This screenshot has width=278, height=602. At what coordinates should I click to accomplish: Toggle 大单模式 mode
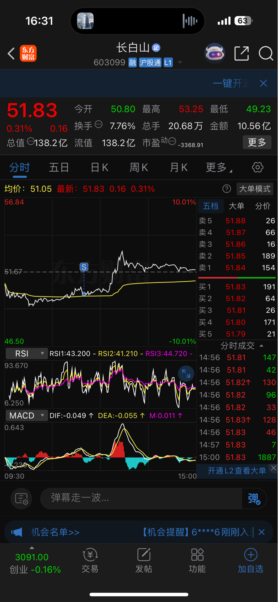point(255,189)
